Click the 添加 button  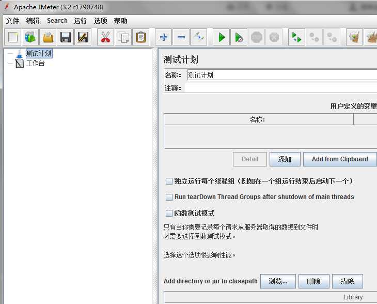tap(285, 159)
